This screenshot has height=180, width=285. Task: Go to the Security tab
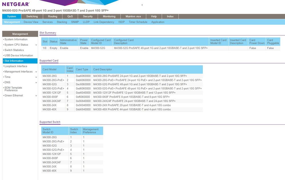88,17
